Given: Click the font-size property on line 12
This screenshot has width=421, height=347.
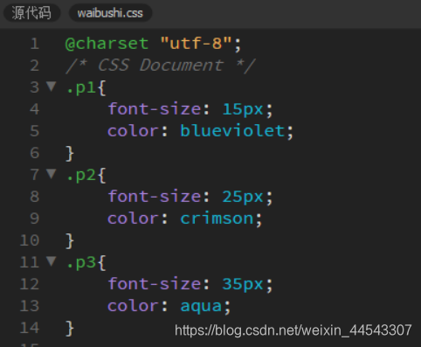Looking at the screenshot, I should tap(155, 284).
